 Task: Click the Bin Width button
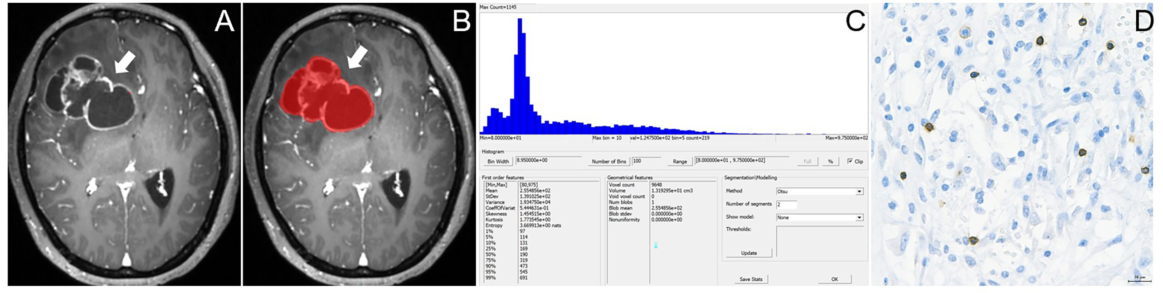click(497, 162)
